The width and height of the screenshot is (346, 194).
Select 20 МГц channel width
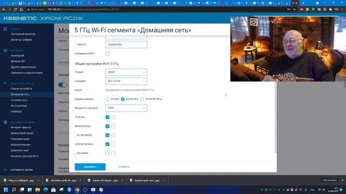pos(108,99)
